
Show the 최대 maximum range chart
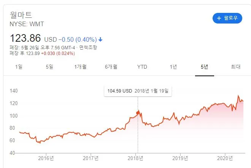[236, 67]
